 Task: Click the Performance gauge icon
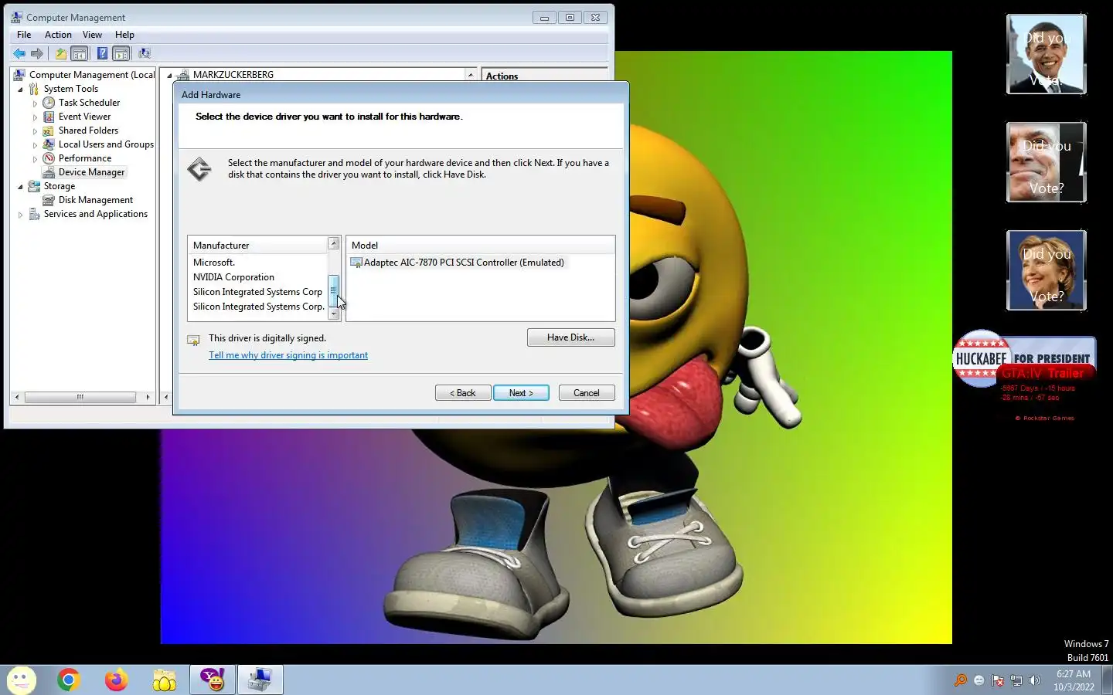tap(49, 158)
